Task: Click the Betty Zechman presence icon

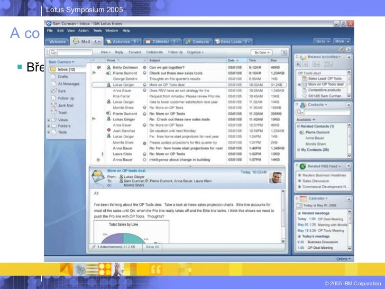Action: click(108, 67)
